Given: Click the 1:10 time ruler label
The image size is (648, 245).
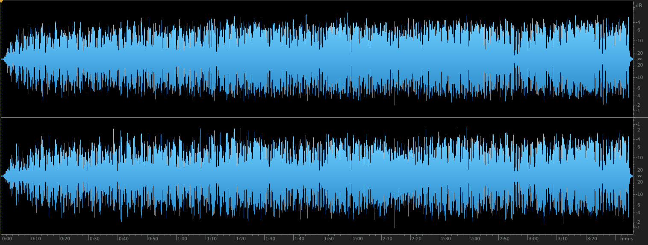Looking at the screenshot, I should coord(212,239).
